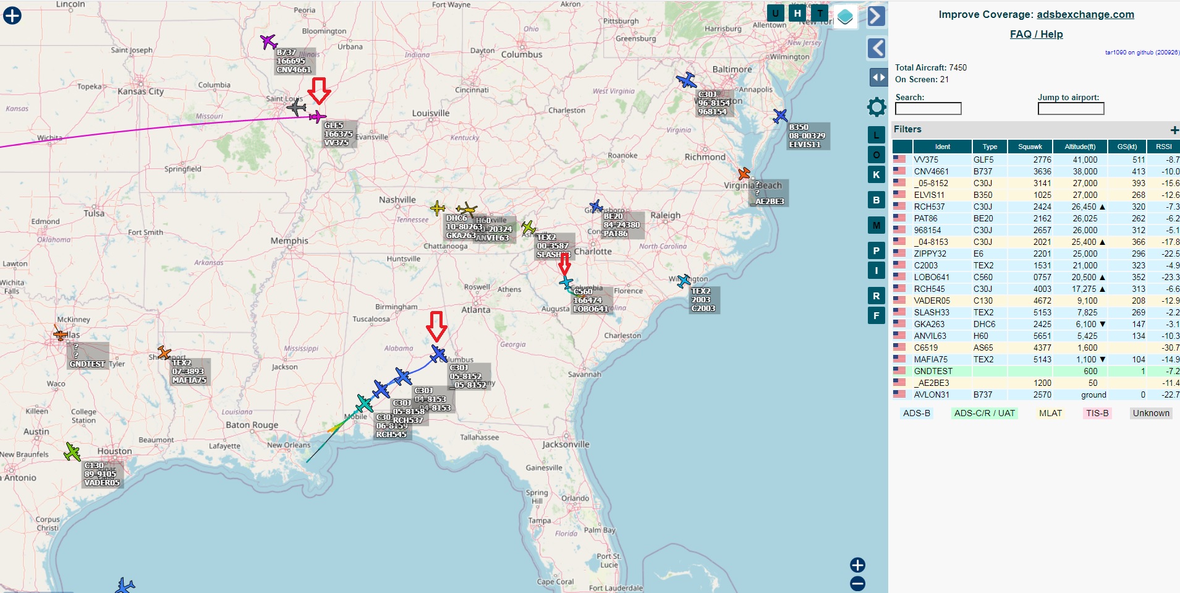Select the _05-8152 C30J aircraft near Columbus

[x=438, y=354]
